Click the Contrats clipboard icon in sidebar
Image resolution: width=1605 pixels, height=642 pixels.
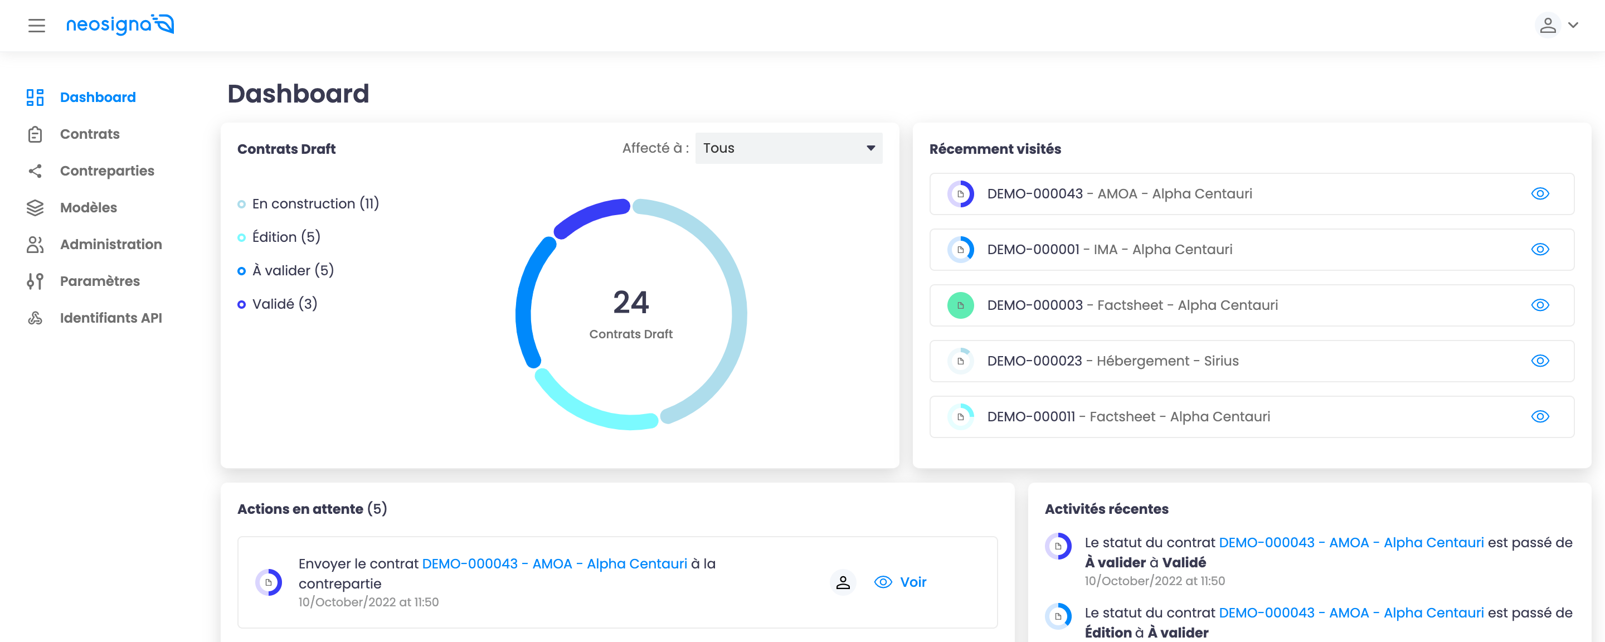click(x=36, y=134)
